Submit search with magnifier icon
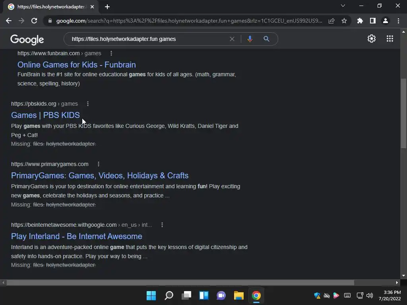 266,39
